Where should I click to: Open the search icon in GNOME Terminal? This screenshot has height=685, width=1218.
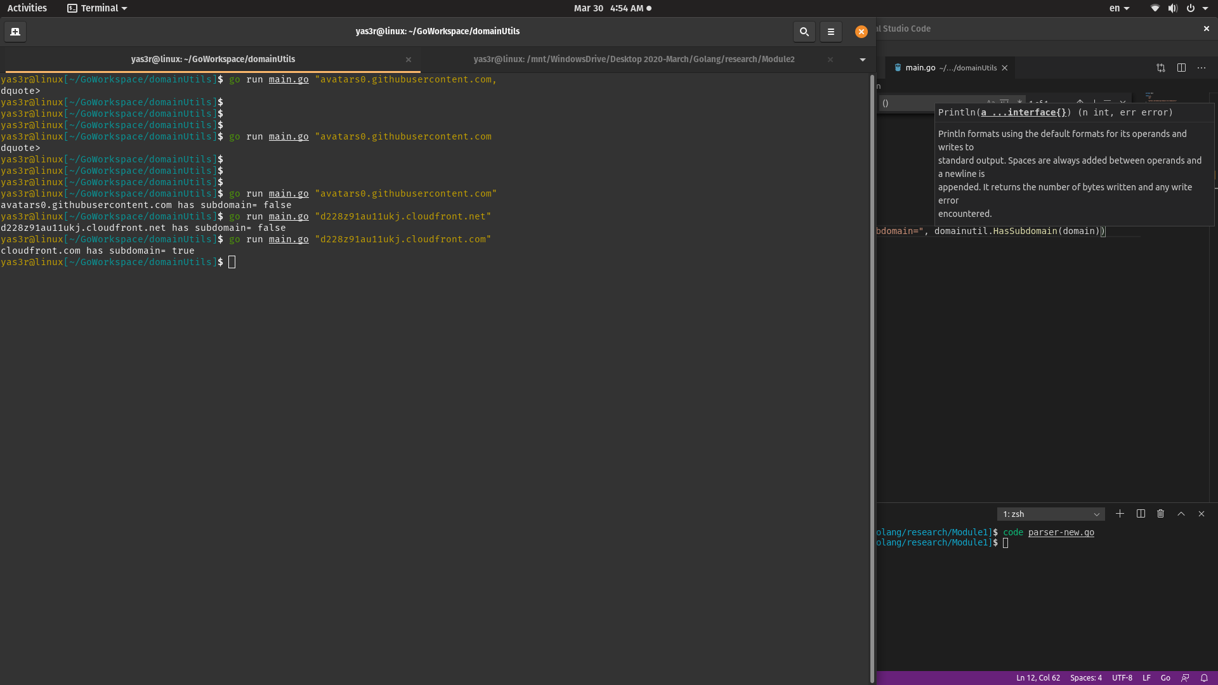coord(804,32)
